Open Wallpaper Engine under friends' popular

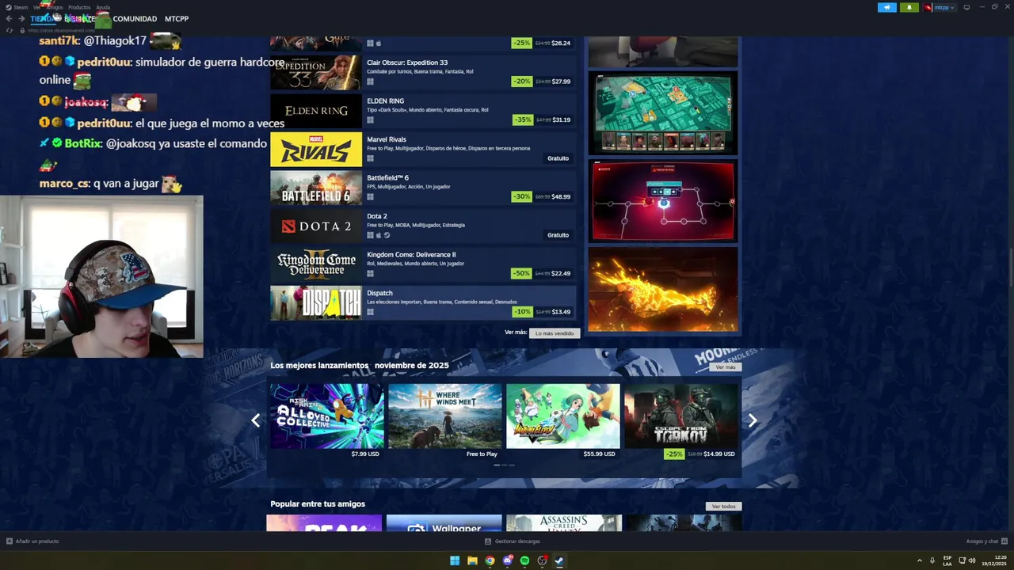point(444,523)
